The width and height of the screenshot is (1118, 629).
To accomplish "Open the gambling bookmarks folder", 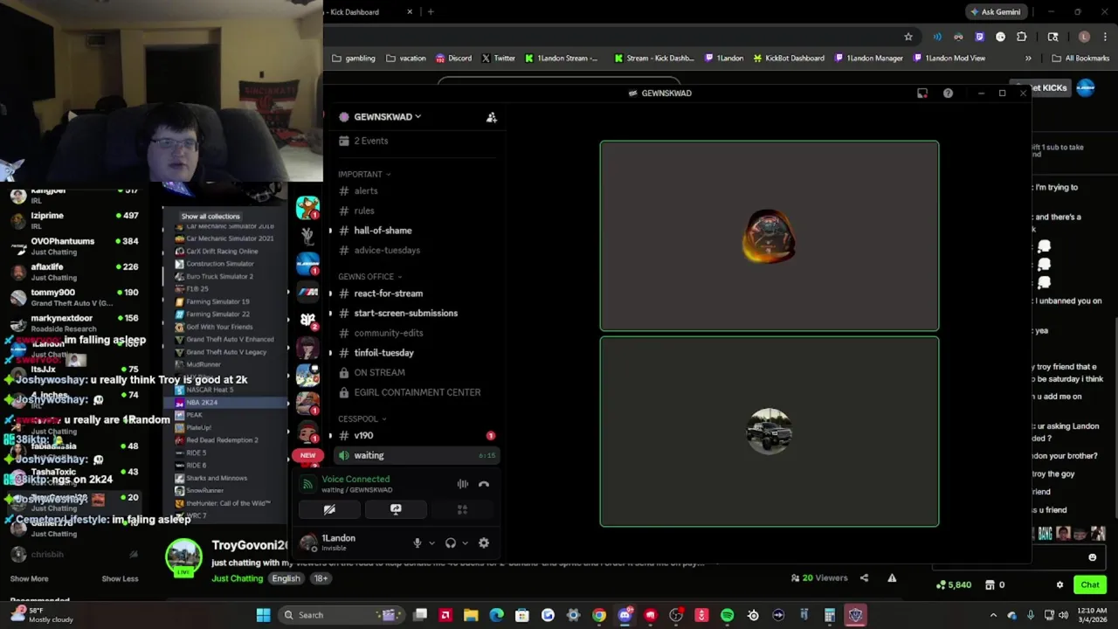I will [x=354, y=59].
